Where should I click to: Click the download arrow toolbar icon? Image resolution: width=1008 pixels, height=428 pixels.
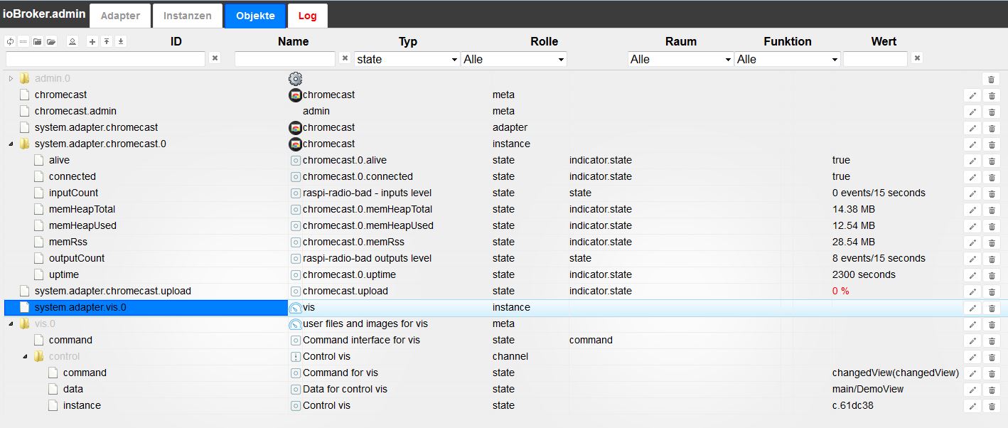point(121,42)
